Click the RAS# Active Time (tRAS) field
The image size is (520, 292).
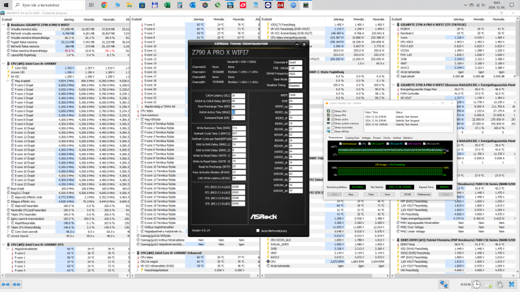[x=238, y=112]
